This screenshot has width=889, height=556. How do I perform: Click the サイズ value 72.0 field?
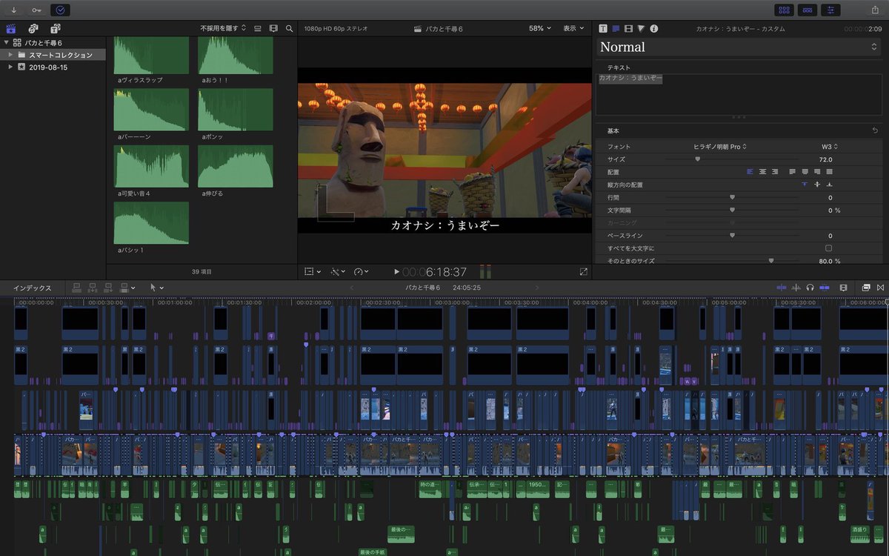[x=825, y=159]
